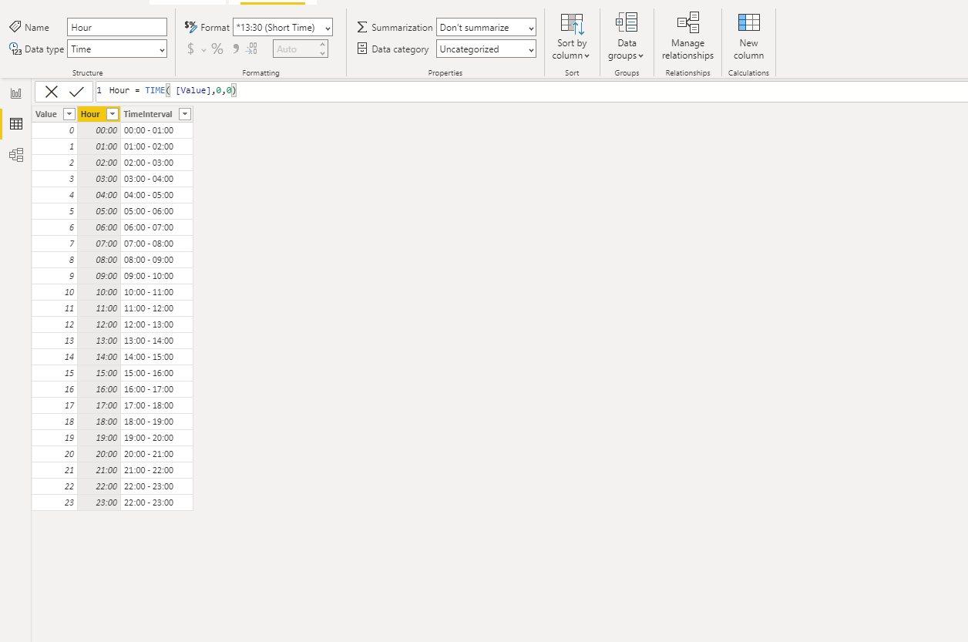This screenshot has height=642, width=968.
Task: Apply percentage format icon
Action: [217, 49]
